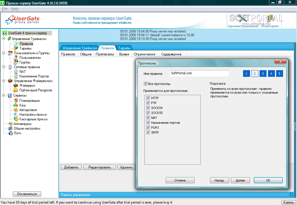Click the Файервол brick wall icon
Screen dimensions: 297x205
pyautogui.click(x=16, y=86)
